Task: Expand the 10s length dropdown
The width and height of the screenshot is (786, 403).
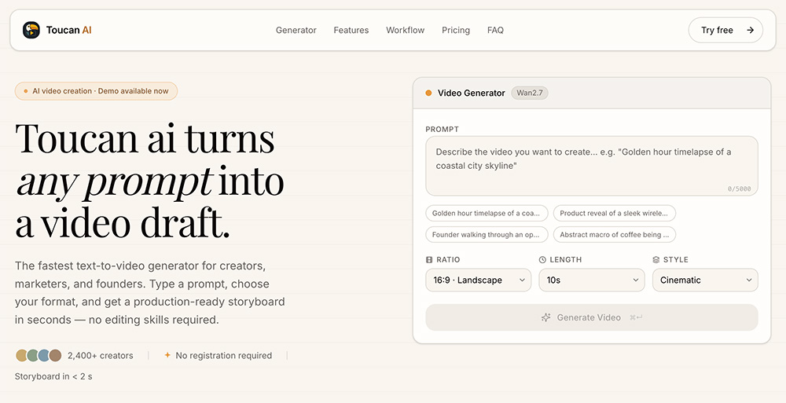Action: [x=592, y=280]
